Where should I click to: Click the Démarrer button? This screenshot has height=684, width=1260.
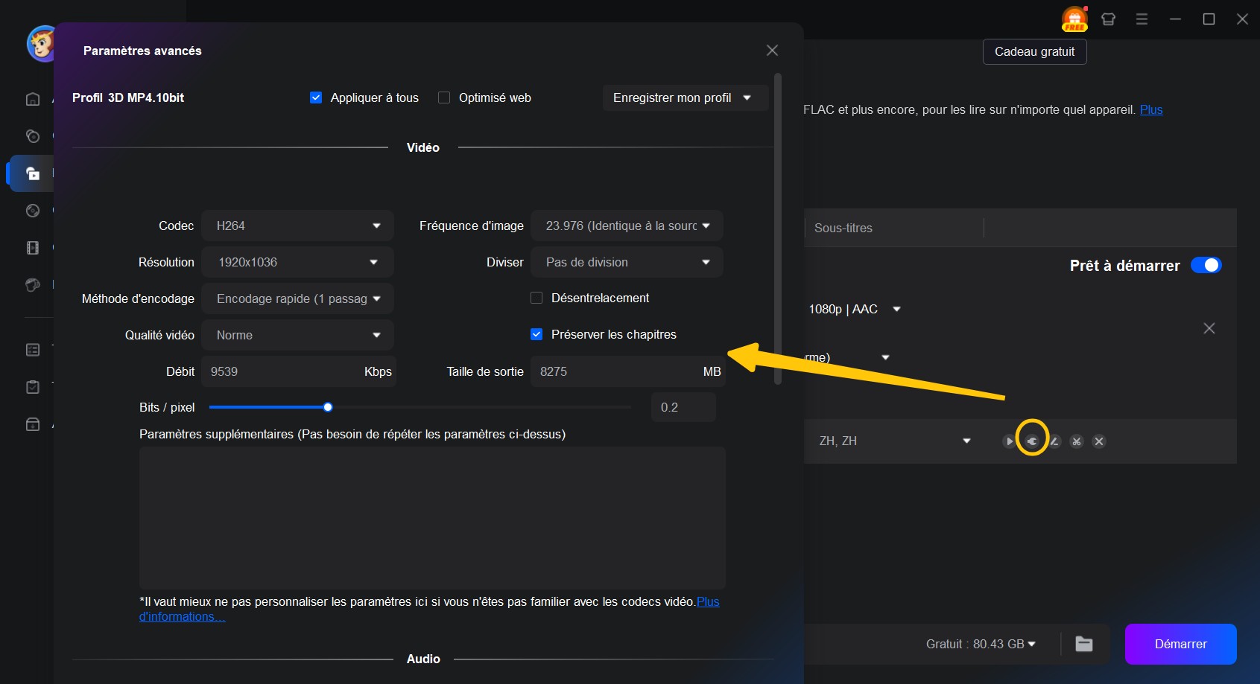[1180, 644]
